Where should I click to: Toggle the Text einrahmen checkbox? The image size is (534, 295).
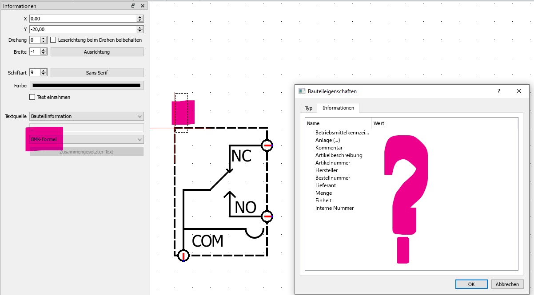(32, 97)
